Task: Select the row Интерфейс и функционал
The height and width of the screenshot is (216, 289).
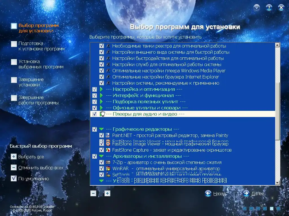Action: point(183,95)
